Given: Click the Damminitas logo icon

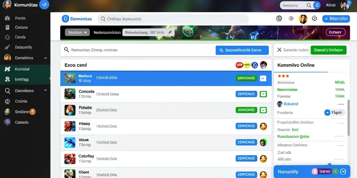Looking at the screenshot, I should tap(65, 19).
